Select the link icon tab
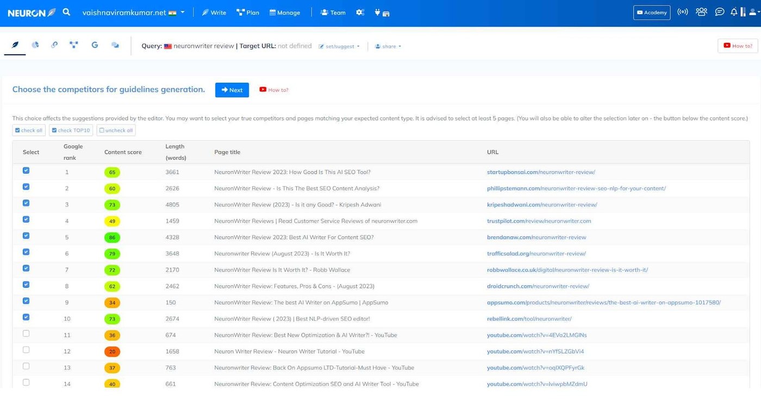This screenshot has height=399, width=761. [54, 45]
